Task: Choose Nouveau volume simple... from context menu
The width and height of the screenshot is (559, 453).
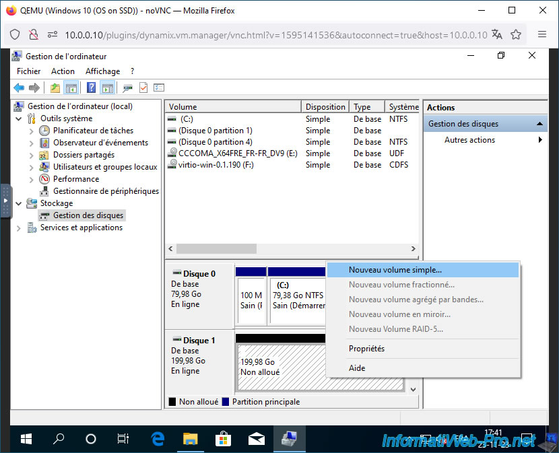Action: pos(423,270)
